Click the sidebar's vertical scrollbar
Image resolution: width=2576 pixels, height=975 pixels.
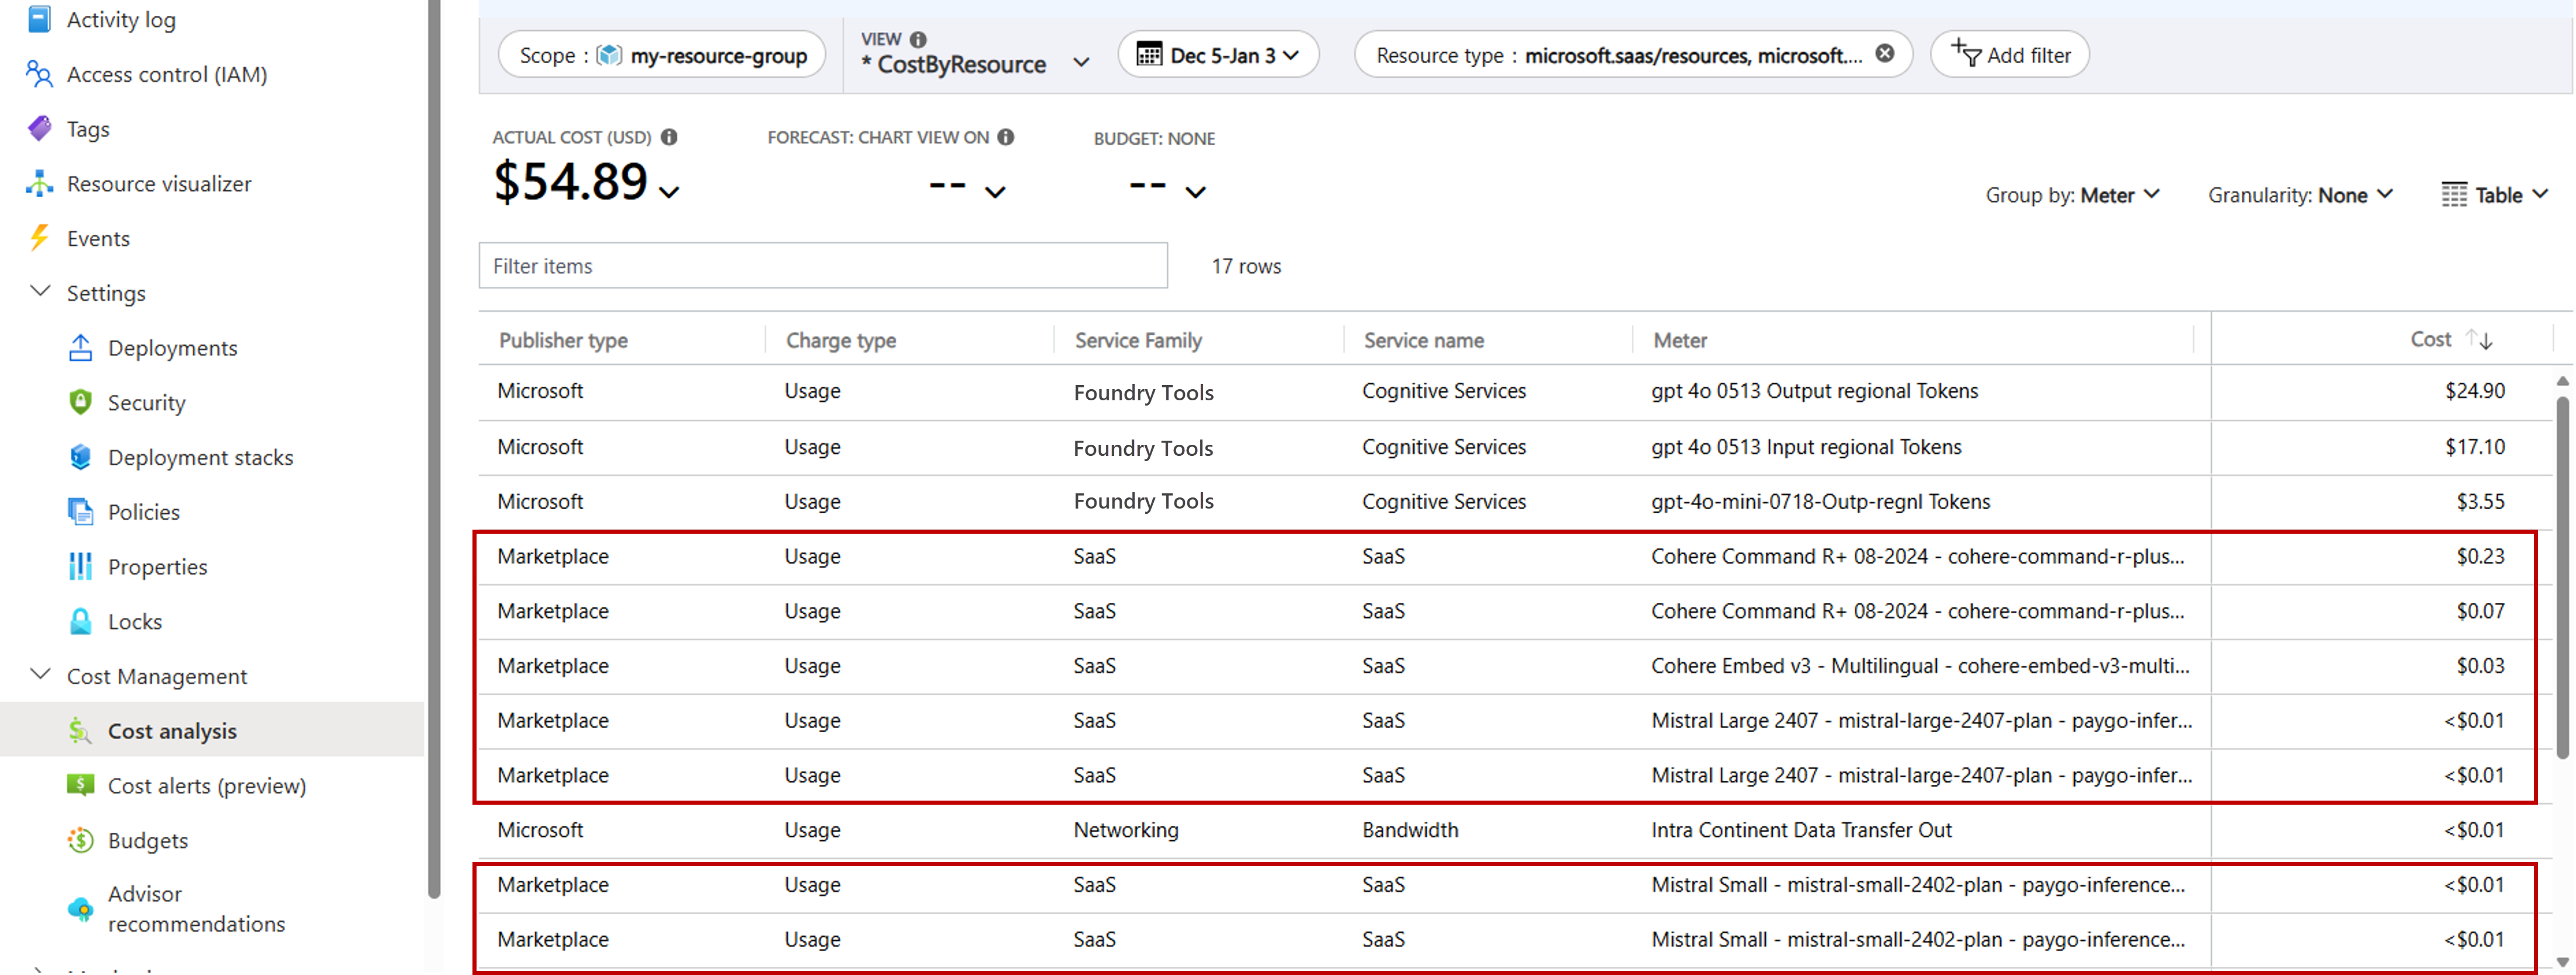click(x=434, y=450)
